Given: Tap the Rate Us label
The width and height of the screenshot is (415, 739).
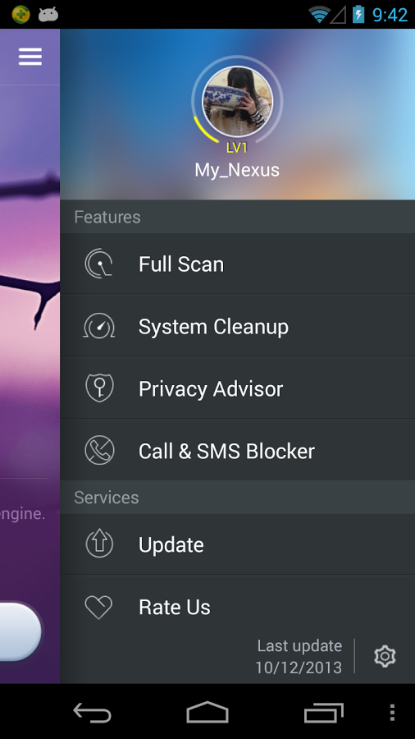Looking at the screenshot, I should click(175, 607).
